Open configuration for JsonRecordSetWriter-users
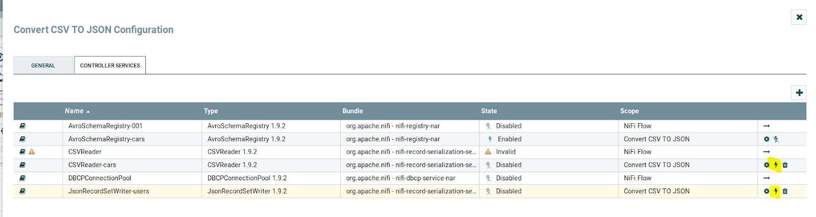Image resolution: width=816 pixels, height=217 pixels. tap(766, 192)
